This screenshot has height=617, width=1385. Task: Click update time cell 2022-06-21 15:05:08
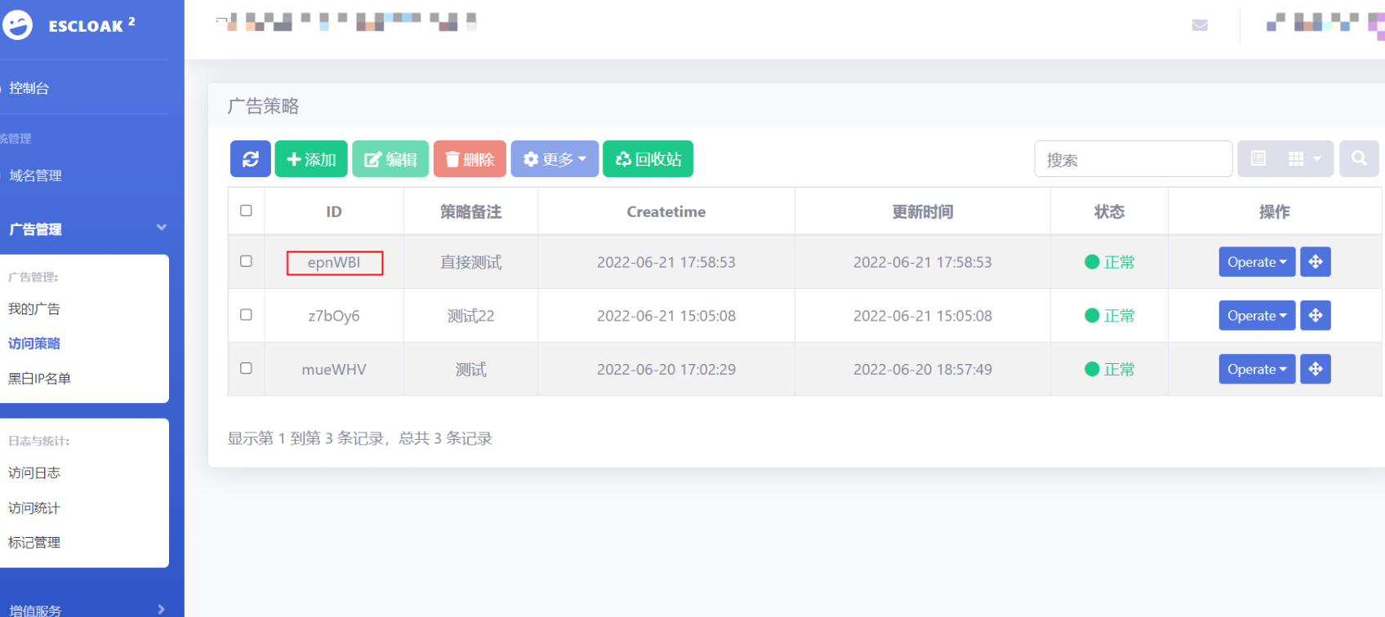pyautogui.click(x=923, y=316)
